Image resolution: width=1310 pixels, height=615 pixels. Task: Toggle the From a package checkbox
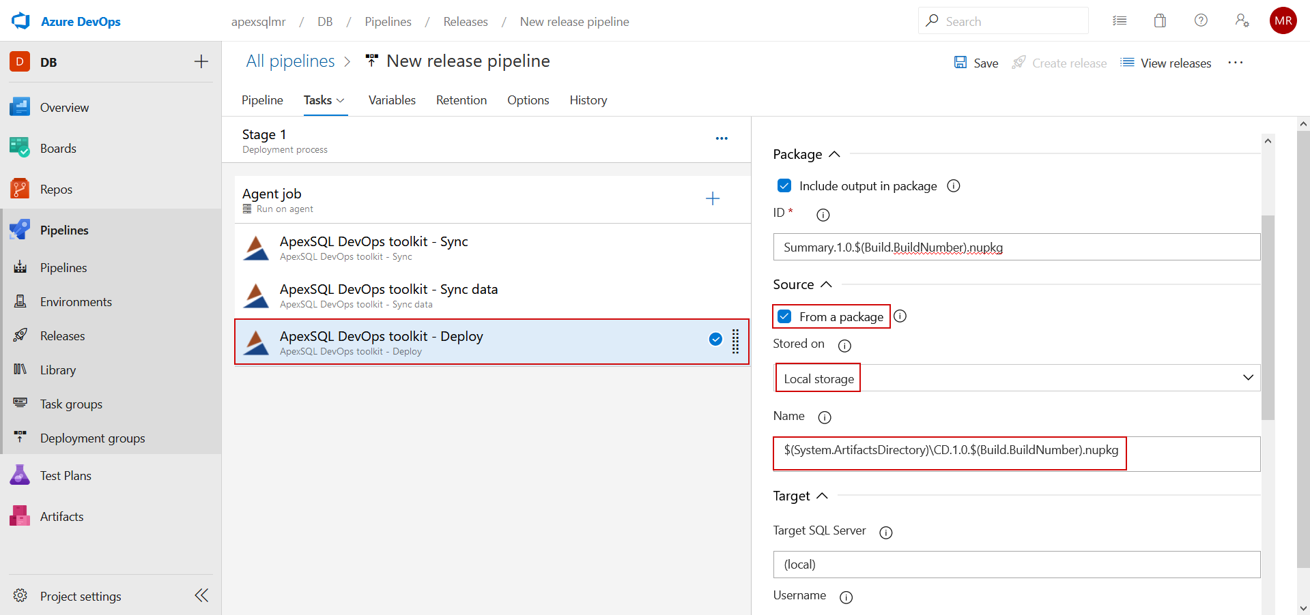point(784,316)
